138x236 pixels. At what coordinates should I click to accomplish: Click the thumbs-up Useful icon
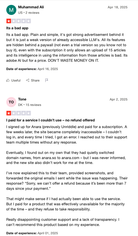click(8, 80)
